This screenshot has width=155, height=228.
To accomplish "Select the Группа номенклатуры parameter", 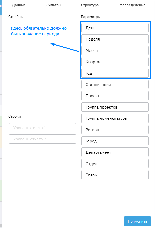I will point(115,118).
